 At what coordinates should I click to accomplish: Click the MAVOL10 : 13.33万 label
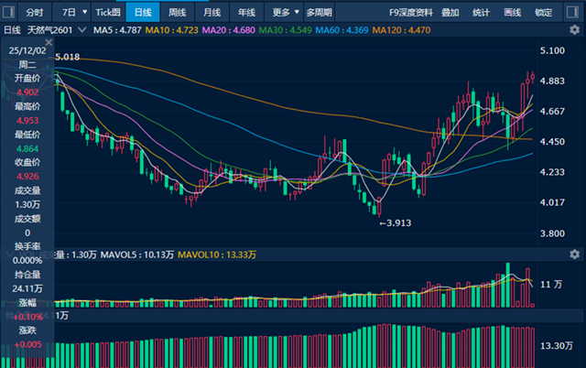217,254
